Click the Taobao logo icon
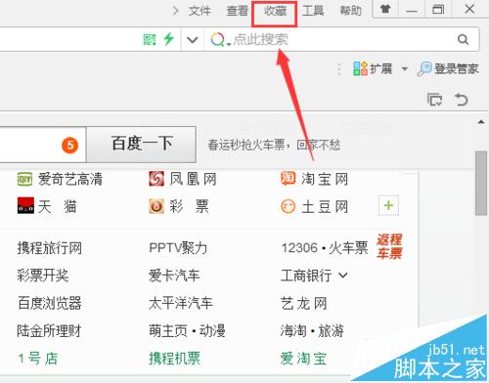 (289, 179)
